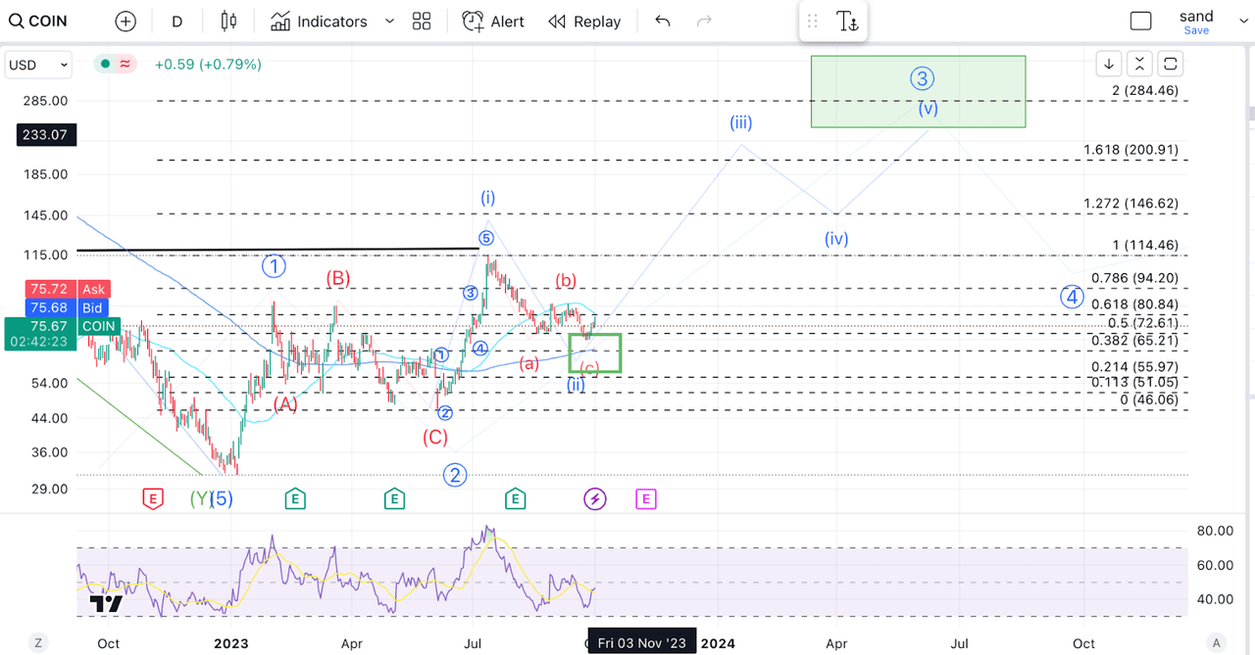The height and width of the screenshot is (655, 1255).
Task: Select the 0.786 (94.20) Fibonacci level label
Action: tap(1134, 278)
